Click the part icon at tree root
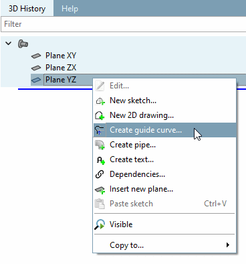The image size is (246, 264). tap(23, 44)
